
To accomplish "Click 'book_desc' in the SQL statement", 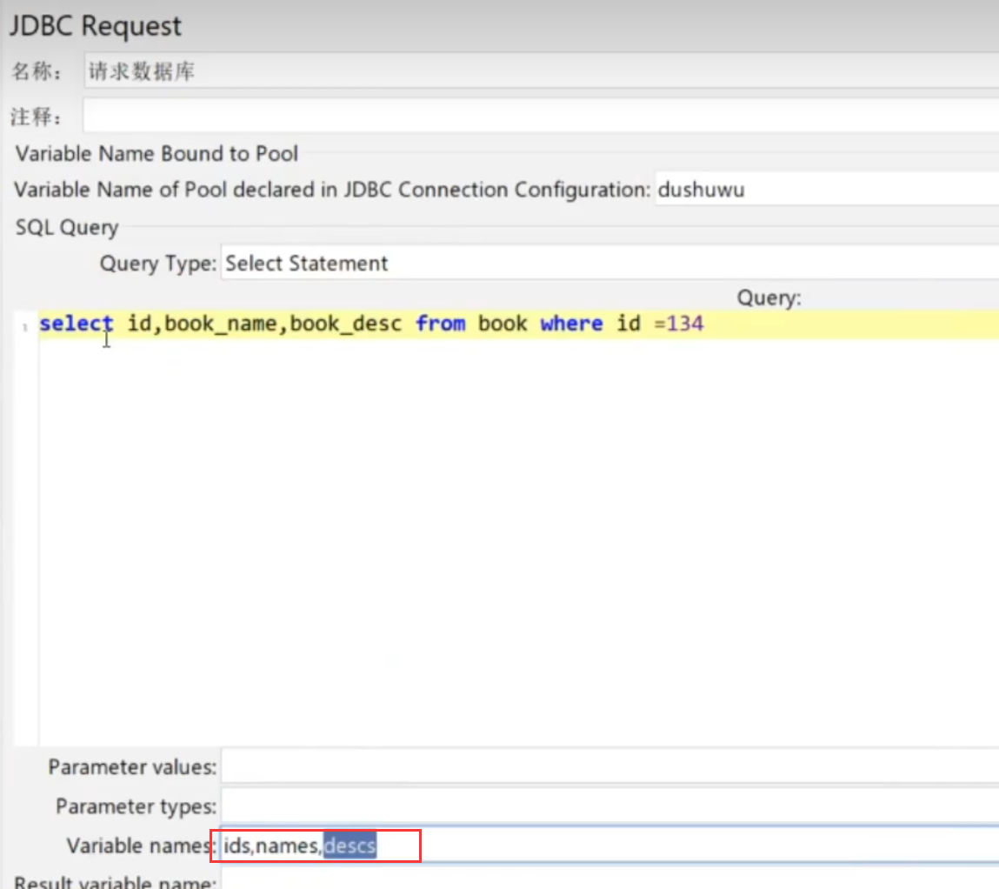I will [346, 324].
